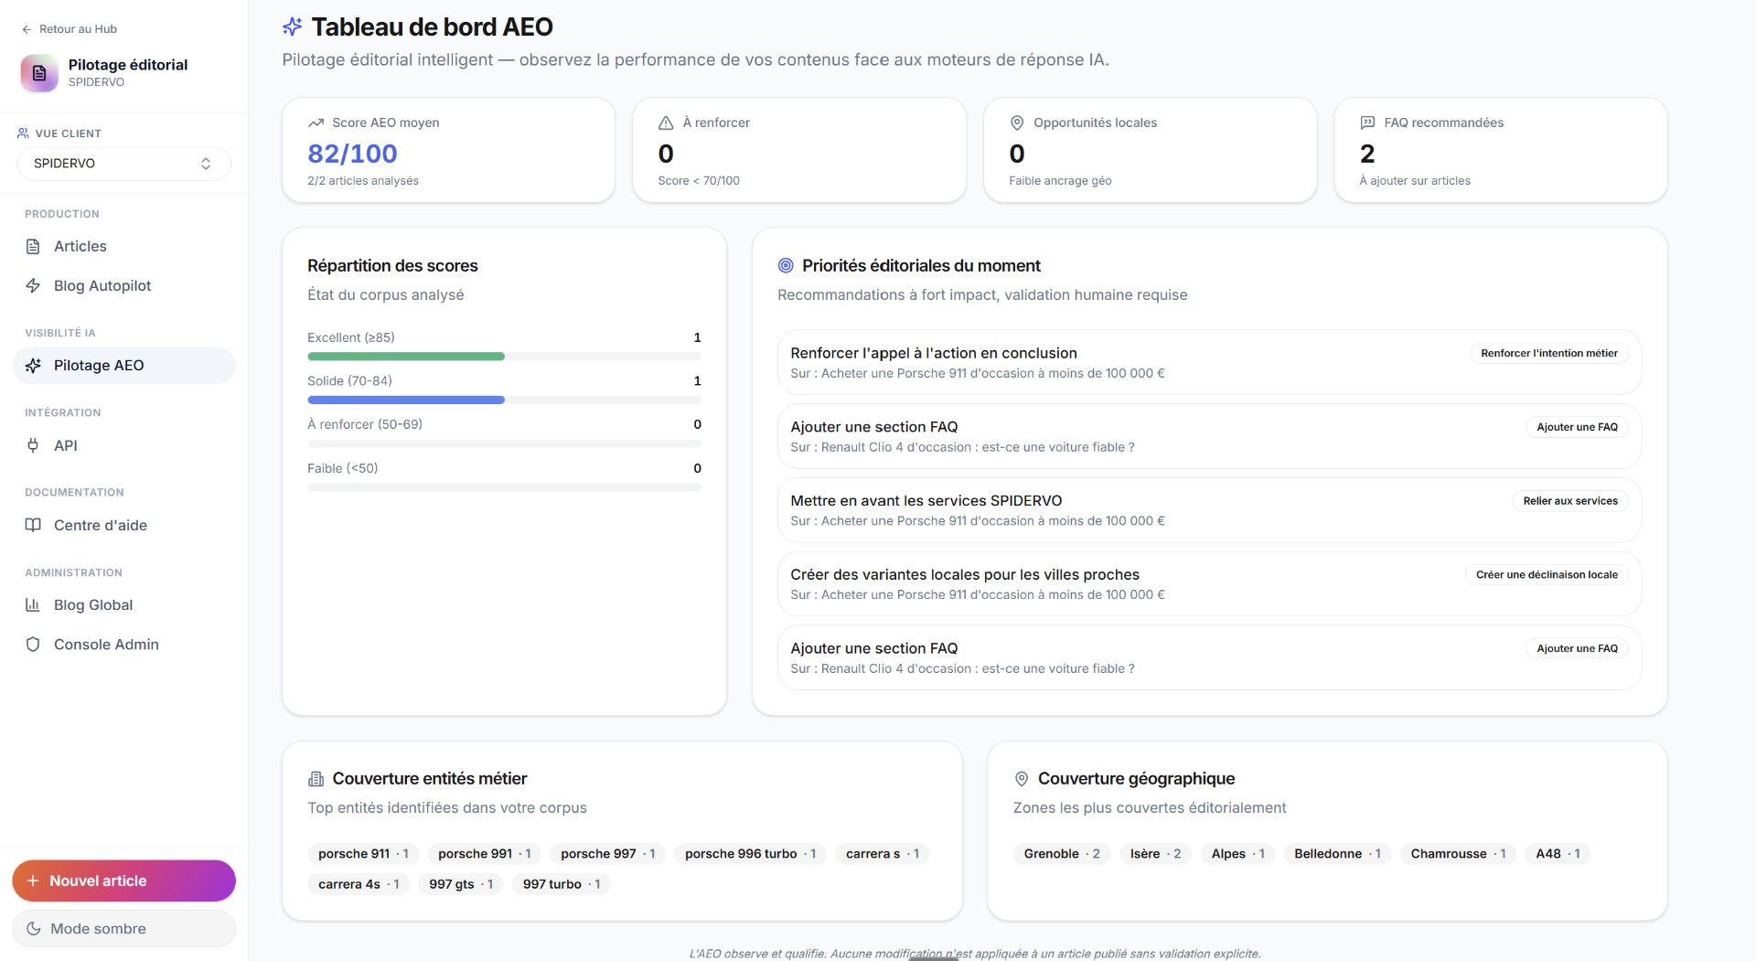Click the Retour au Hub link
Viewport: 1756px width, 961px height.
(70, 29)
